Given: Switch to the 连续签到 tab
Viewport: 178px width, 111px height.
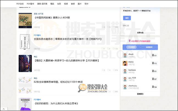Looking at the screenshot, I should (x=149, y=47).
